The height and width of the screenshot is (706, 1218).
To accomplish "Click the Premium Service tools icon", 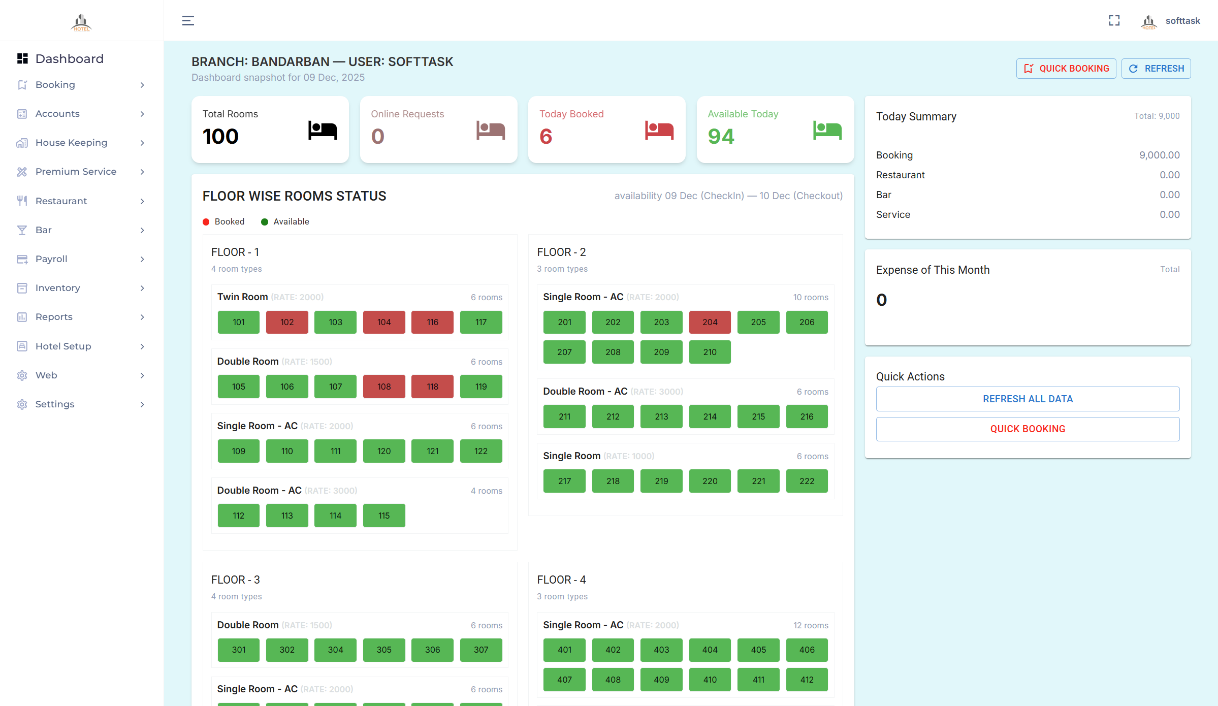I will [22, 172].
